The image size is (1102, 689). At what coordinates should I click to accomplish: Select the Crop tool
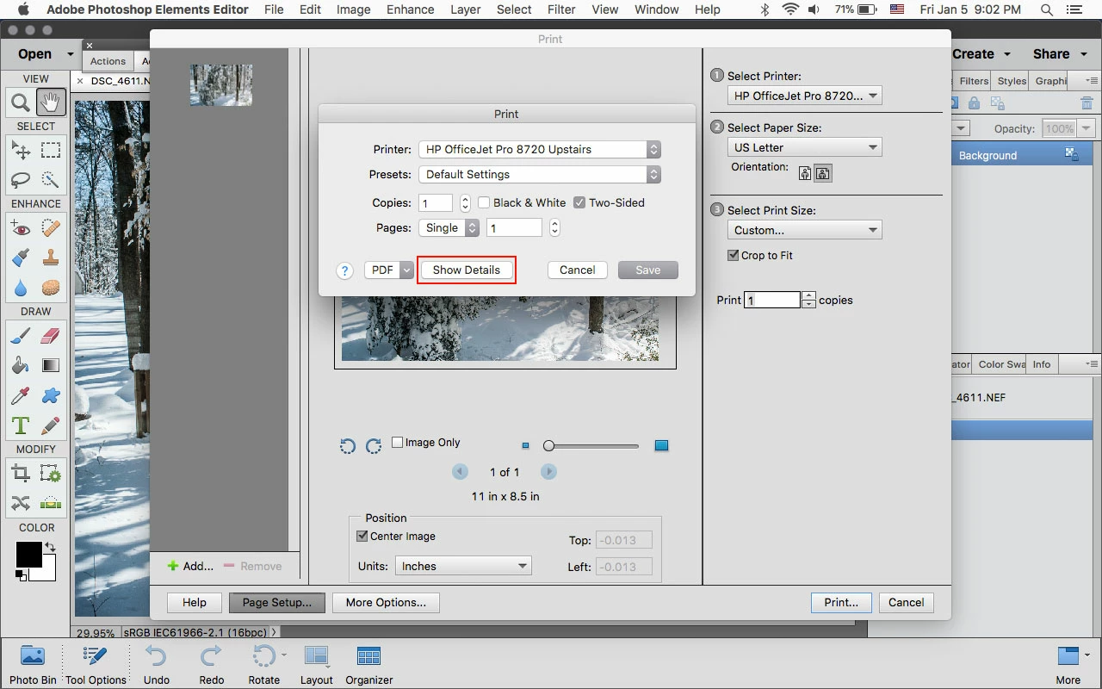coord(21,474)
